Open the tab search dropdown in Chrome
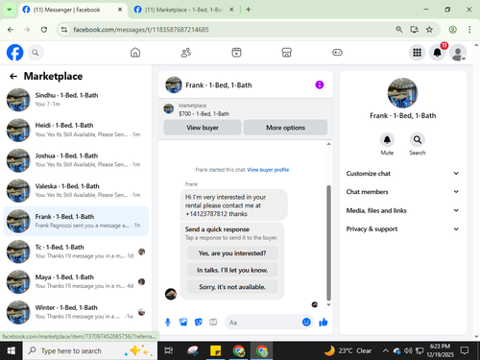The image size is (480, 360). tap(10, 10)
